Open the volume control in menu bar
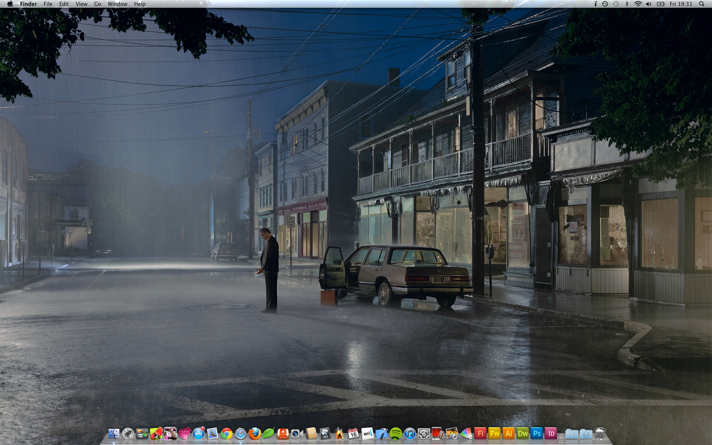The height and width of the screenshot is (445, 712). 649,4
